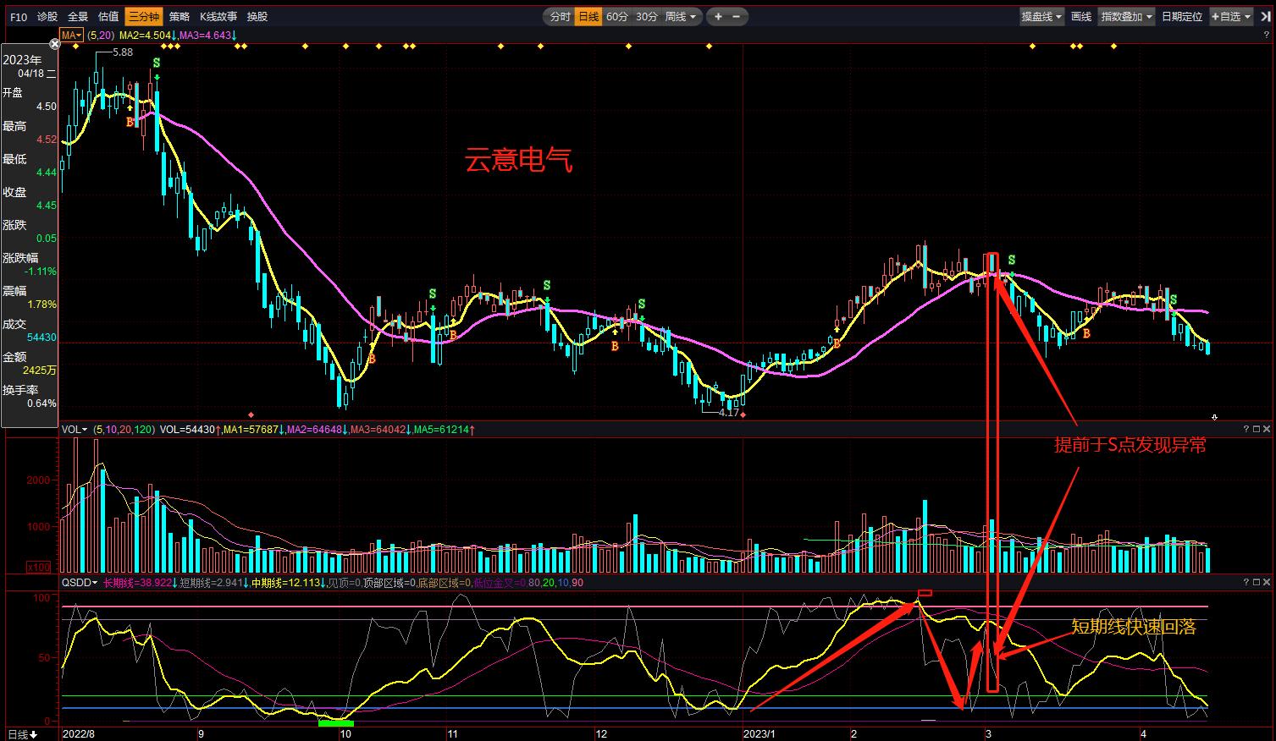The height and width of the screenshot is (741, 1276).
Task: Click the MA2=4.504 value label
Action: (x=145, y=35)
